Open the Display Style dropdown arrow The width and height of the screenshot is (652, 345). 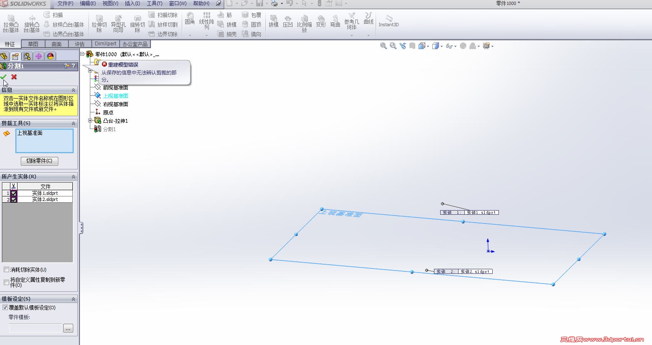[x=442, y=46]
